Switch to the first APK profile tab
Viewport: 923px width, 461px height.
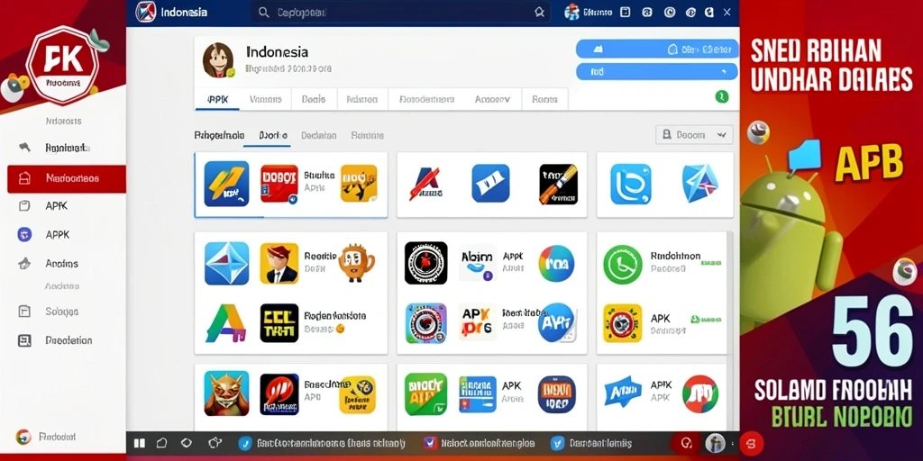point(217,99)
